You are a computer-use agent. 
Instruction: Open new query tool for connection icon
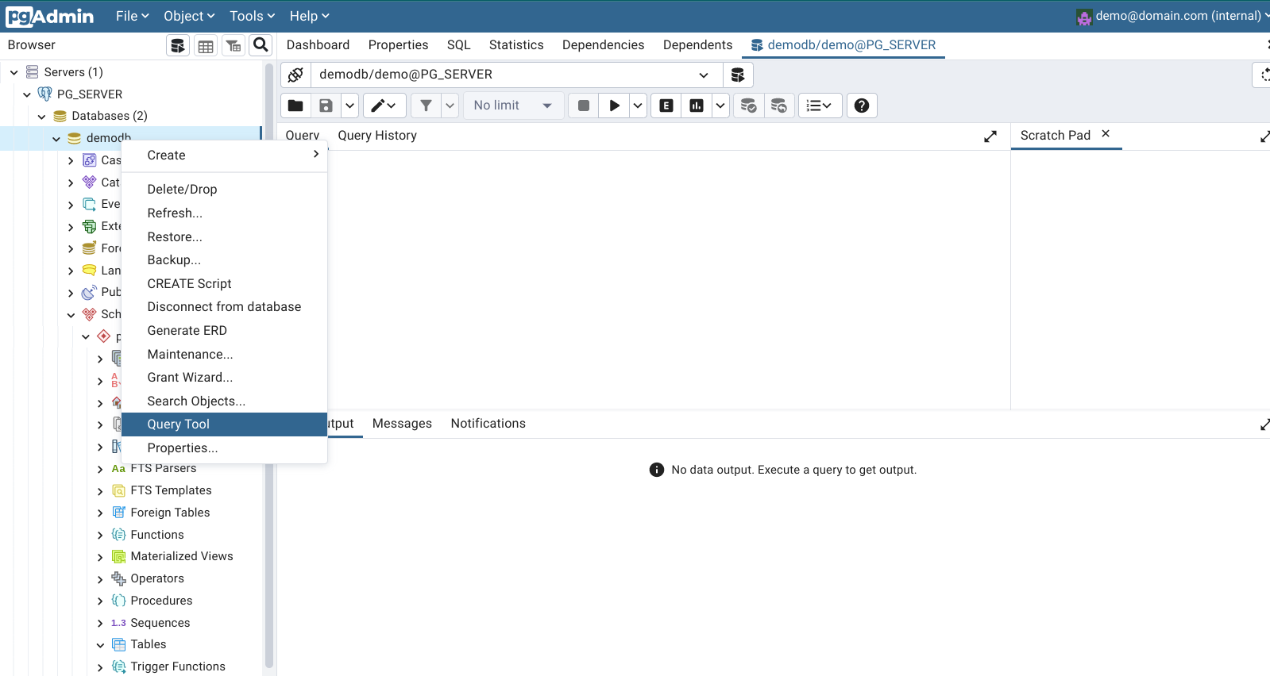pyautogui.click(x=738, y=75)
